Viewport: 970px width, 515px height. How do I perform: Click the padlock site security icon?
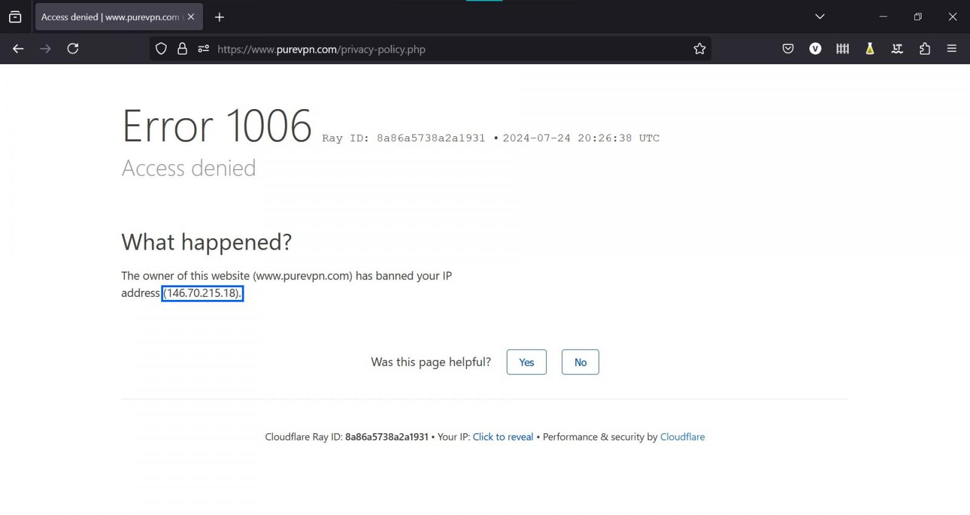[x=182, y=49]
